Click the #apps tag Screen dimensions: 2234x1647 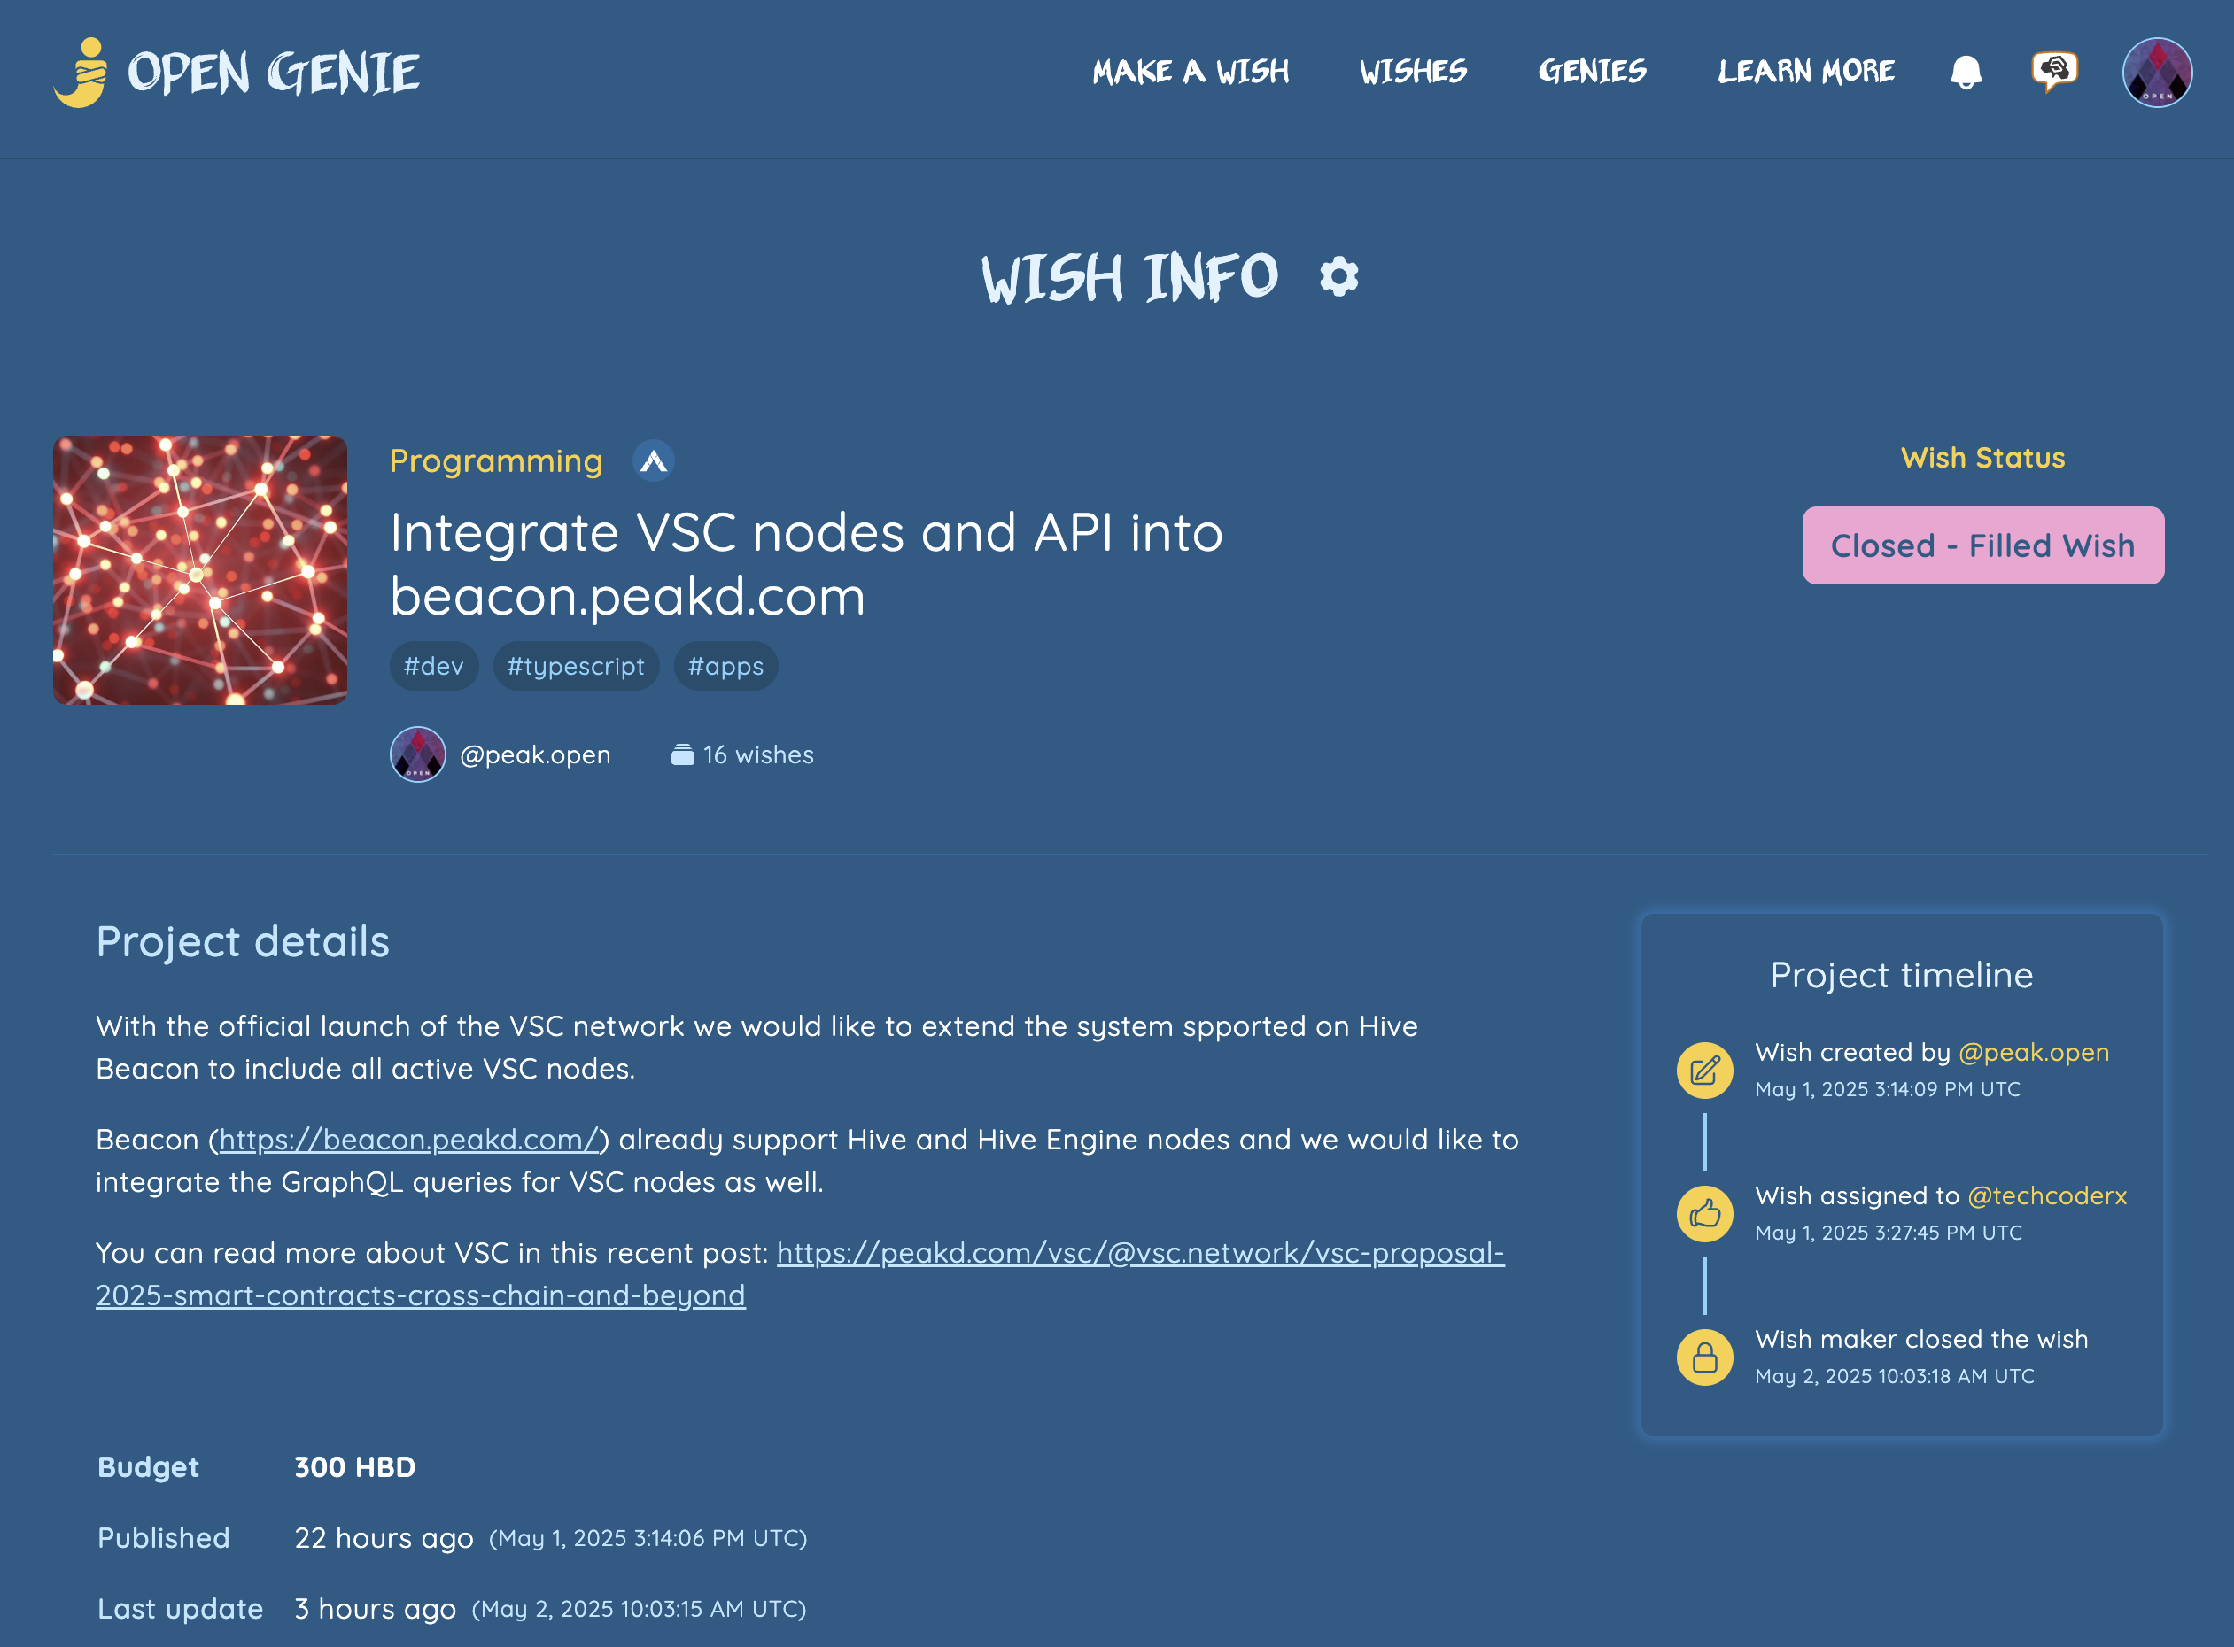coord(725,666)
